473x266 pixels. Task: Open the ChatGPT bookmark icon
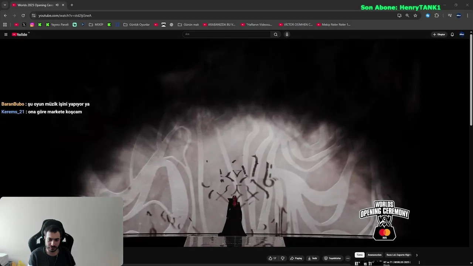(x=171, y=25)
